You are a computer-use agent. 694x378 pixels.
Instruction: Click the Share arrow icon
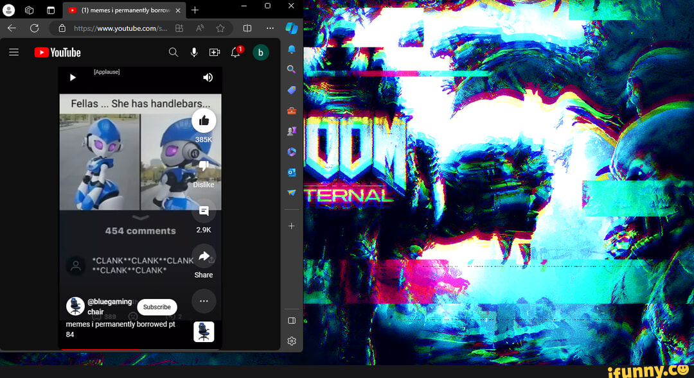[x=204, y=257]
